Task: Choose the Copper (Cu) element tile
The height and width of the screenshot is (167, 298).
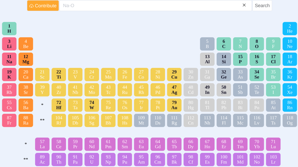Action: tap(174, 75)
